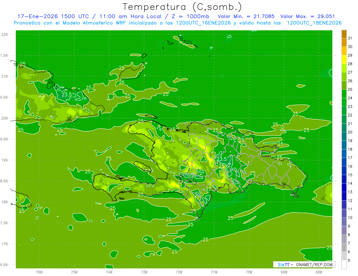This screenshot has height=276, width=358.
Task: Click the 22N latitude axis label
Action: point(4,35)
